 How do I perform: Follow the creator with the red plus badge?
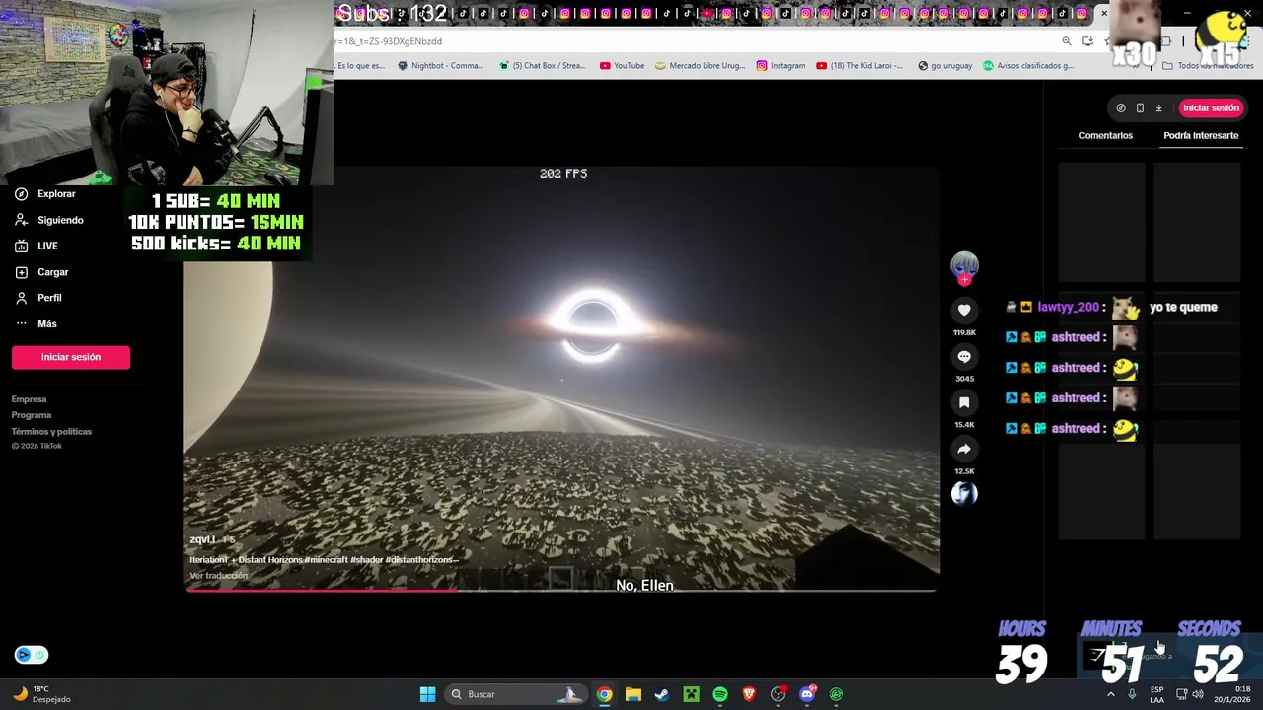click(964, 280)
